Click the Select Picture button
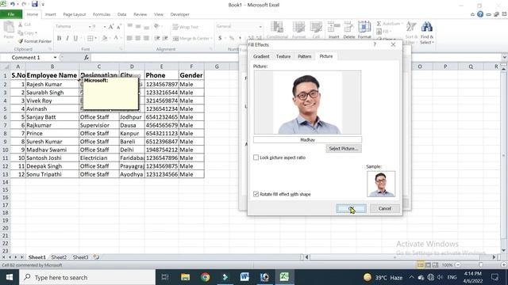This screenshot has width=508, height=285. click(x=344, y=149)
